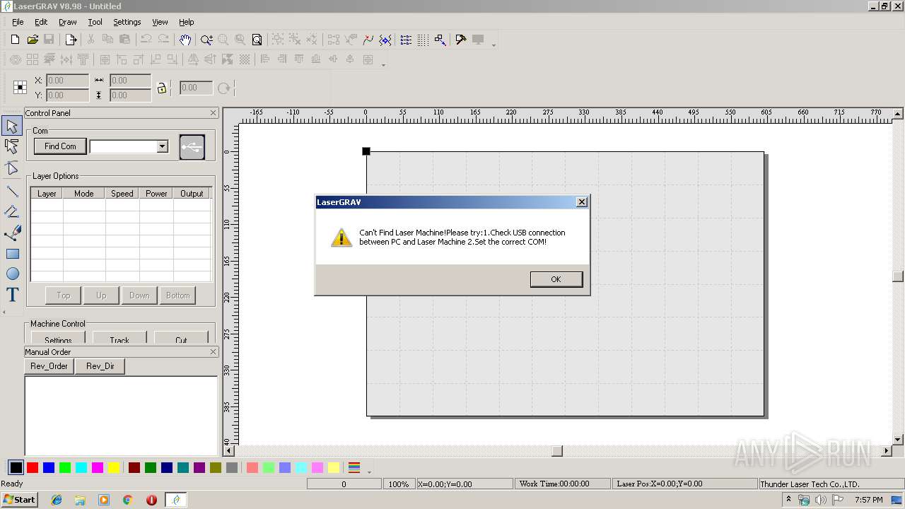Click OK in the LaserGRAV dialog
The width and height of the screenshot is (905, 509).
(x=556, y=279)
